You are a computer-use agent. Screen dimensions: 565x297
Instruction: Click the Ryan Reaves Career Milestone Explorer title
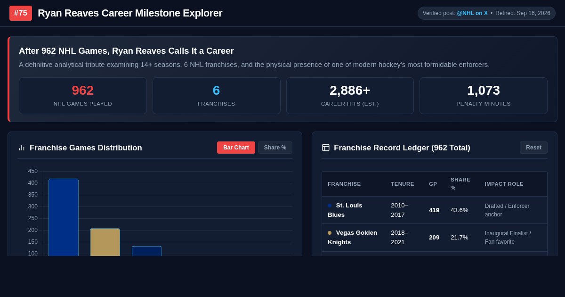point(130,13)
